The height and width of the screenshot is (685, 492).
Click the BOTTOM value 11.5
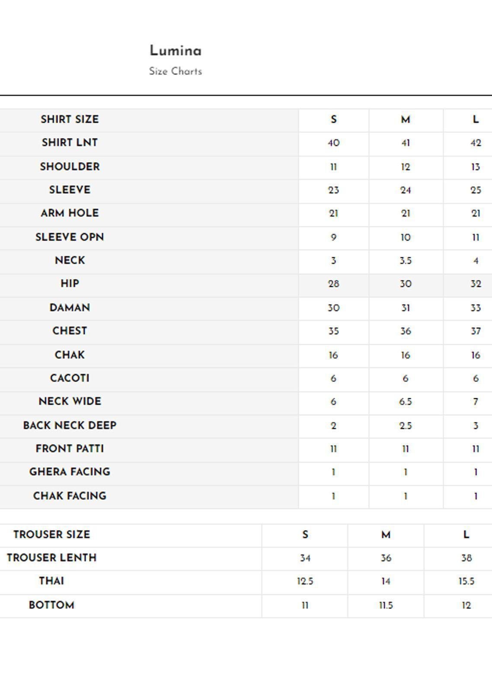[x=386, y=605]
